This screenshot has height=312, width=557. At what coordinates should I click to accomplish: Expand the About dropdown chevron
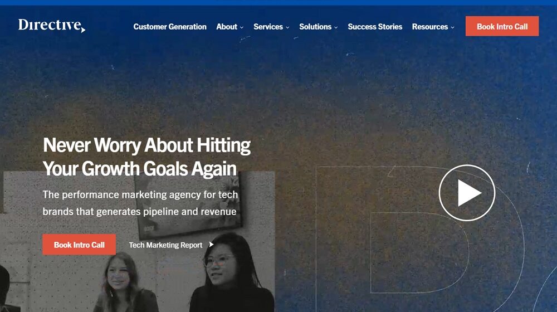click(242, 27)
